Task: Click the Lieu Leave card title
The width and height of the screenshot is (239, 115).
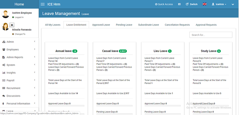Action: [x=160, y=51]
